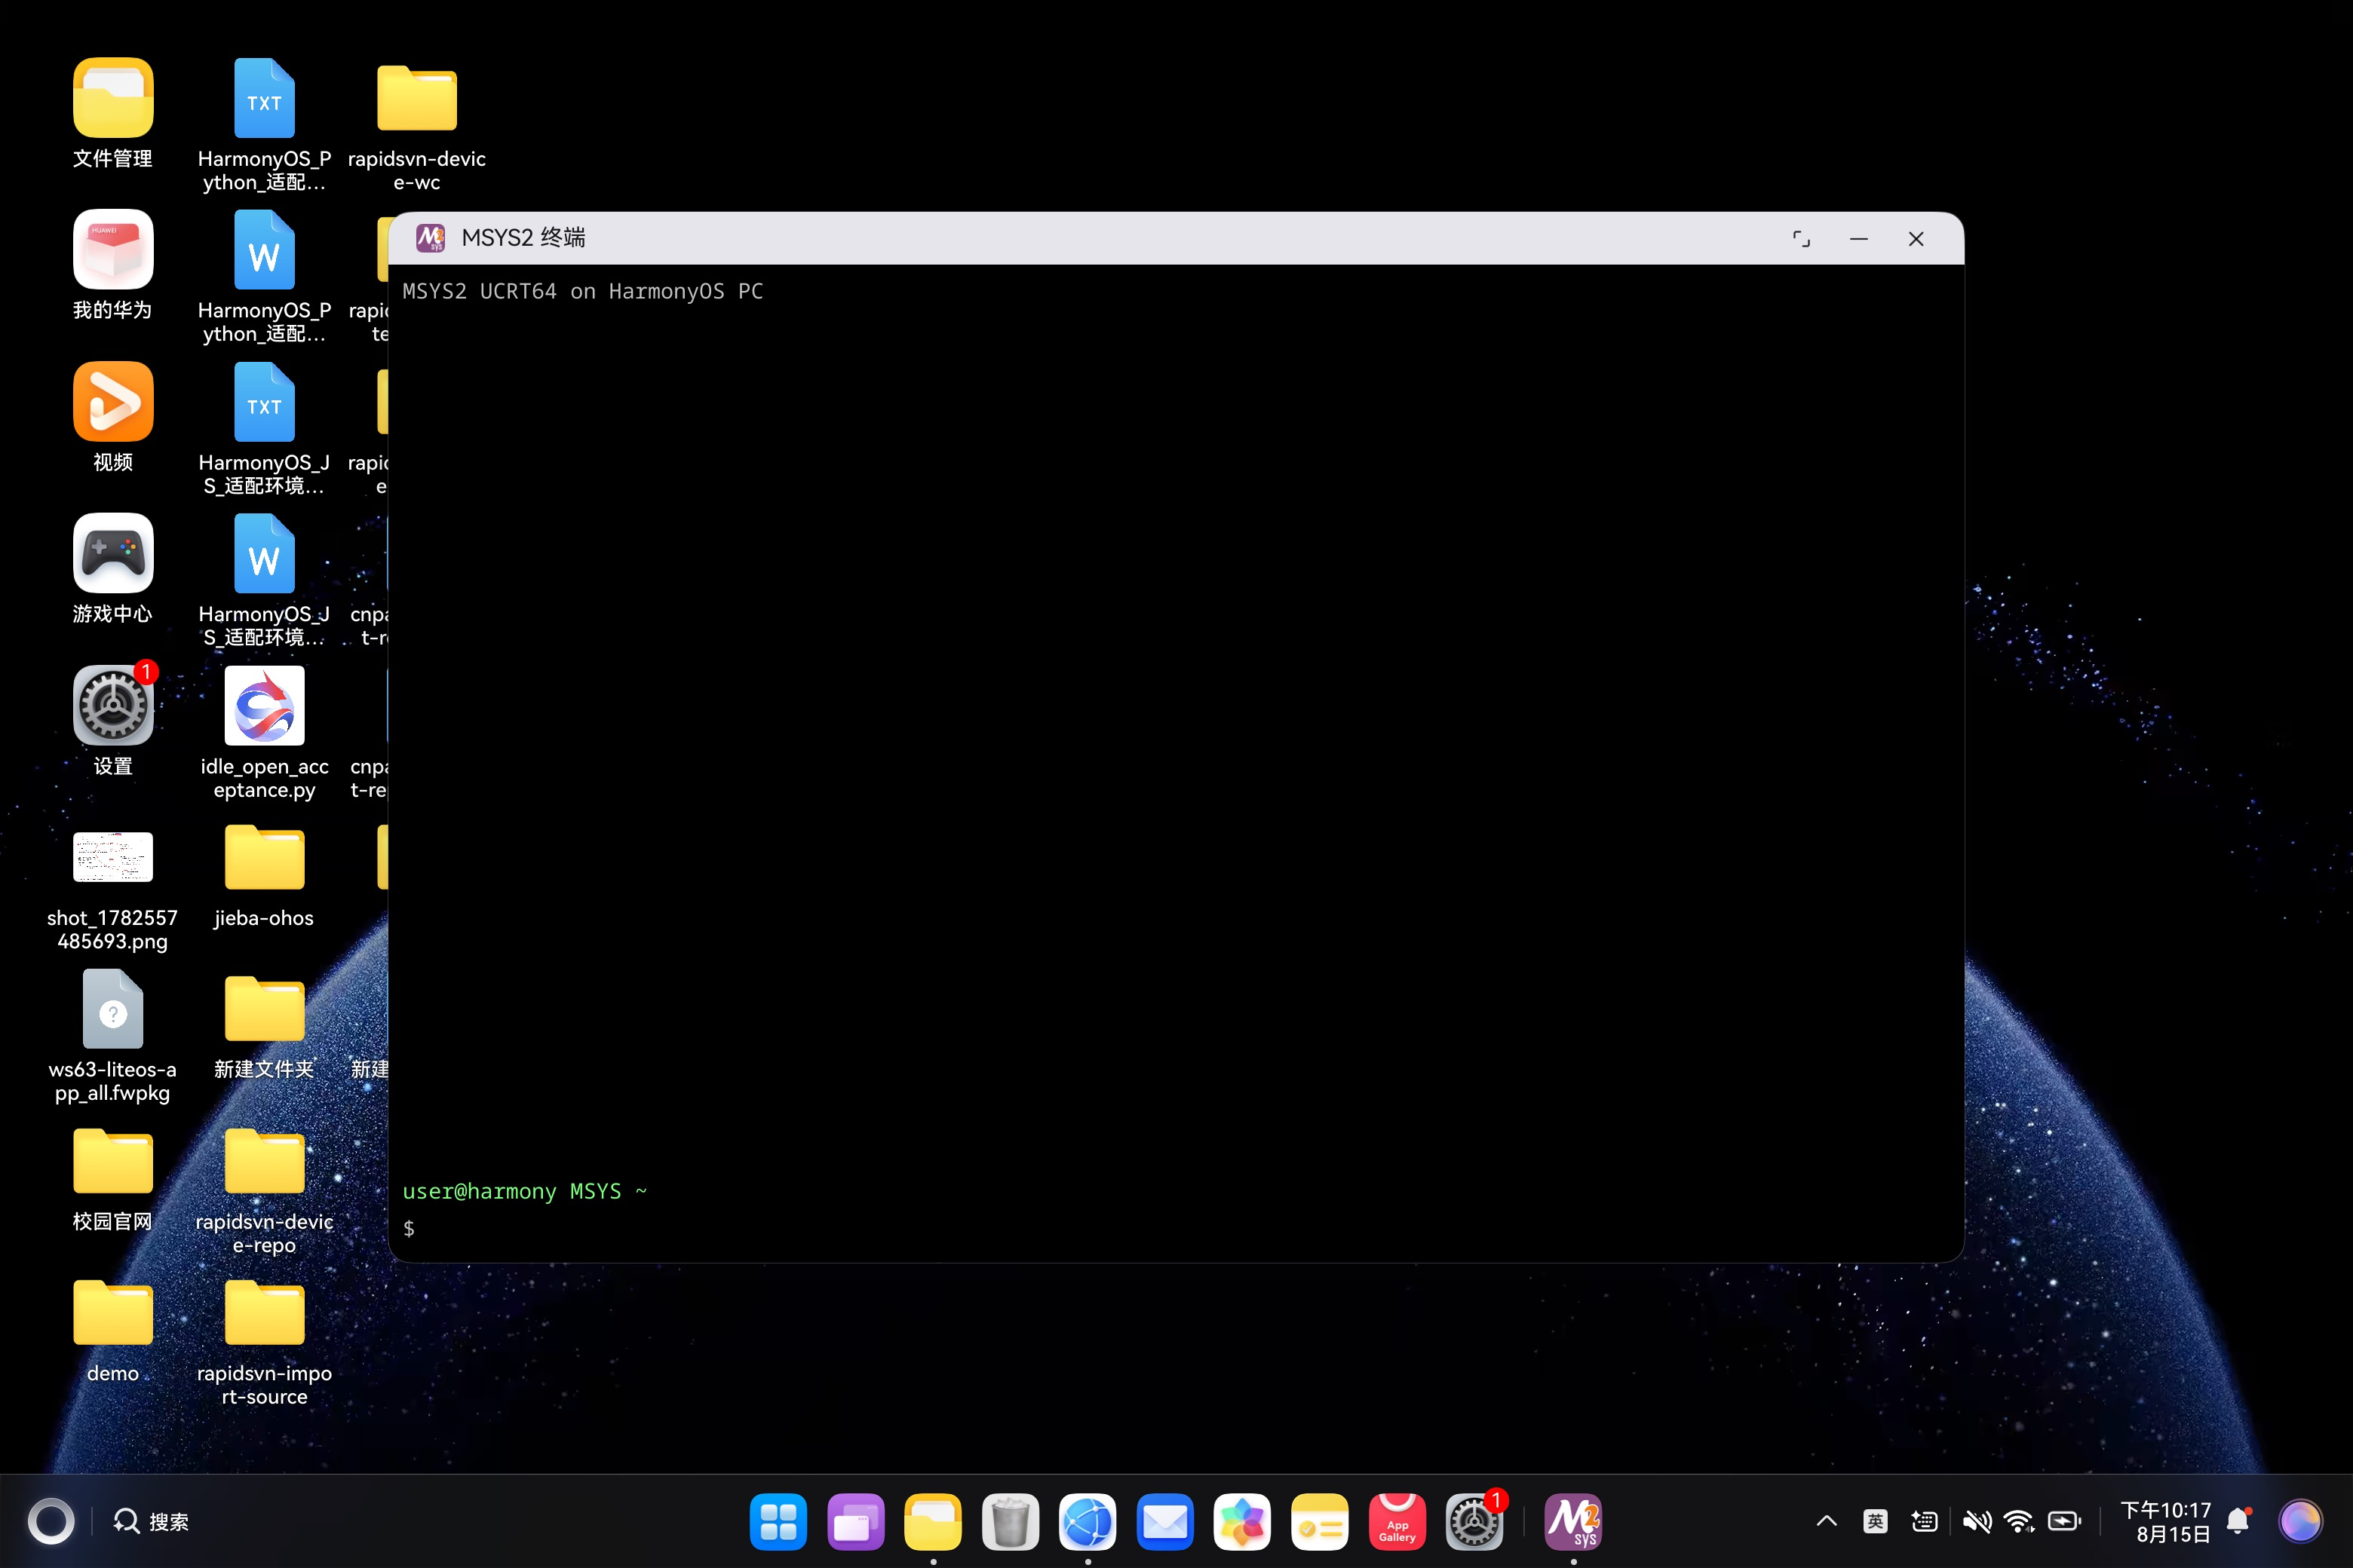Minimize the MSYS2 终端 window
The image size is (2353, 1568).
click(1859, 239)
